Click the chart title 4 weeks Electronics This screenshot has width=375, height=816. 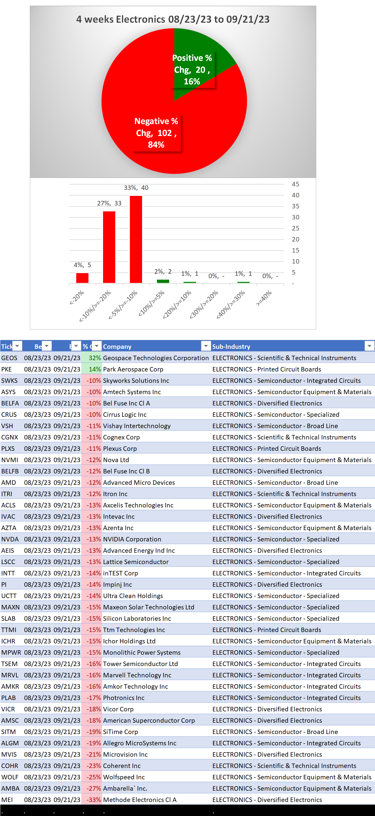pyautogui.click(x=173, y=19)
